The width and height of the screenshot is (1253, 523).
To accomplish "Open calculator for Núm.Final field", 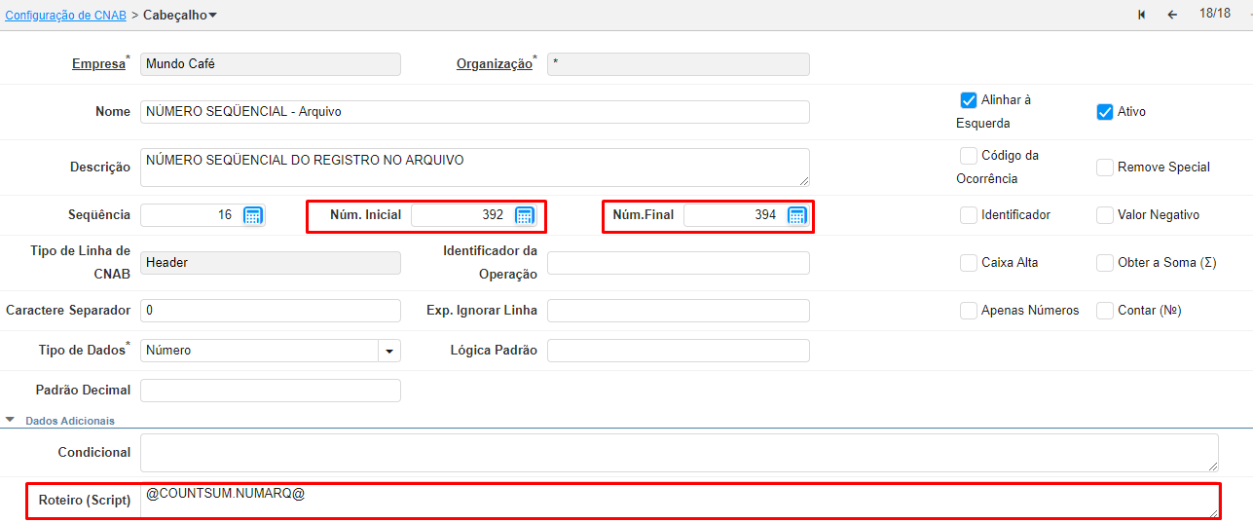I will [x=796, y=215].
